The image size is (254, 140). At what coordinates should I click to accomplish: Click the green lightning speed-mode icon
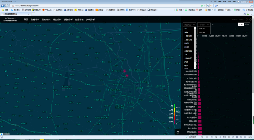pyautogui.click(x=205, y=6)
